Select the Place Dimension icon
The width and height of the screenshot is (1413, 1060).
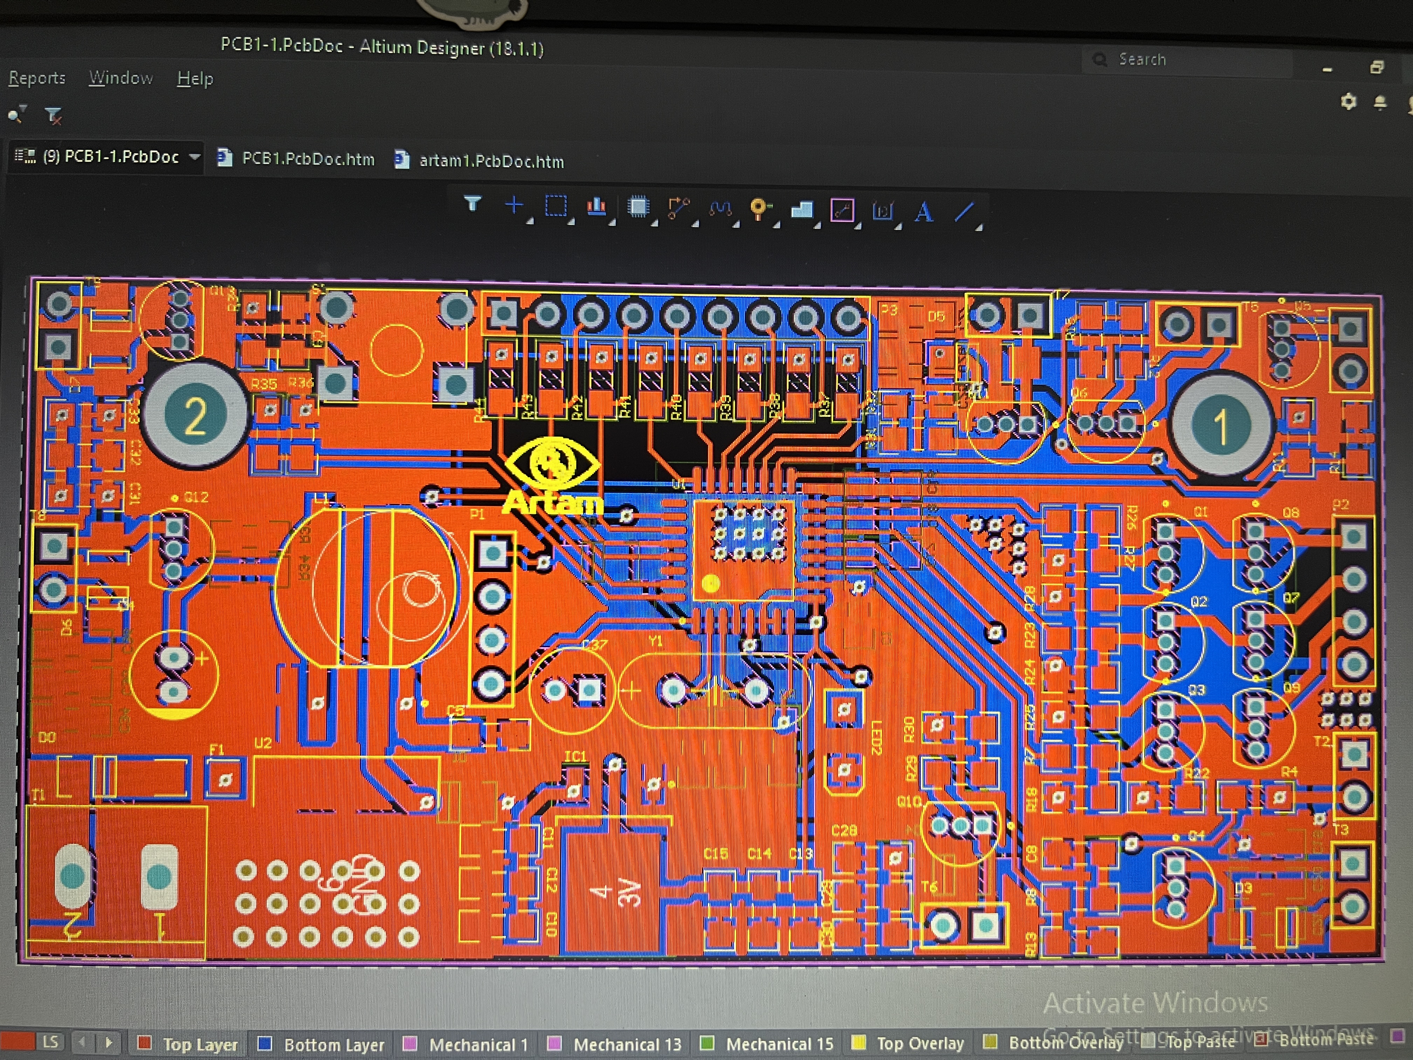tap(883, 211)
